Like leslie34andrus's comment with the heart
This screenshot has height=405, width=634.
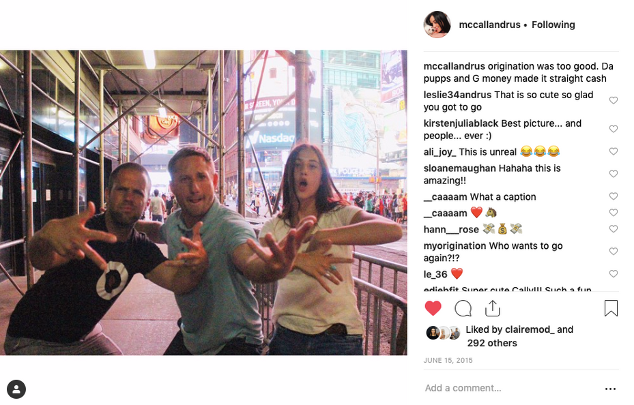coord(614,100)
